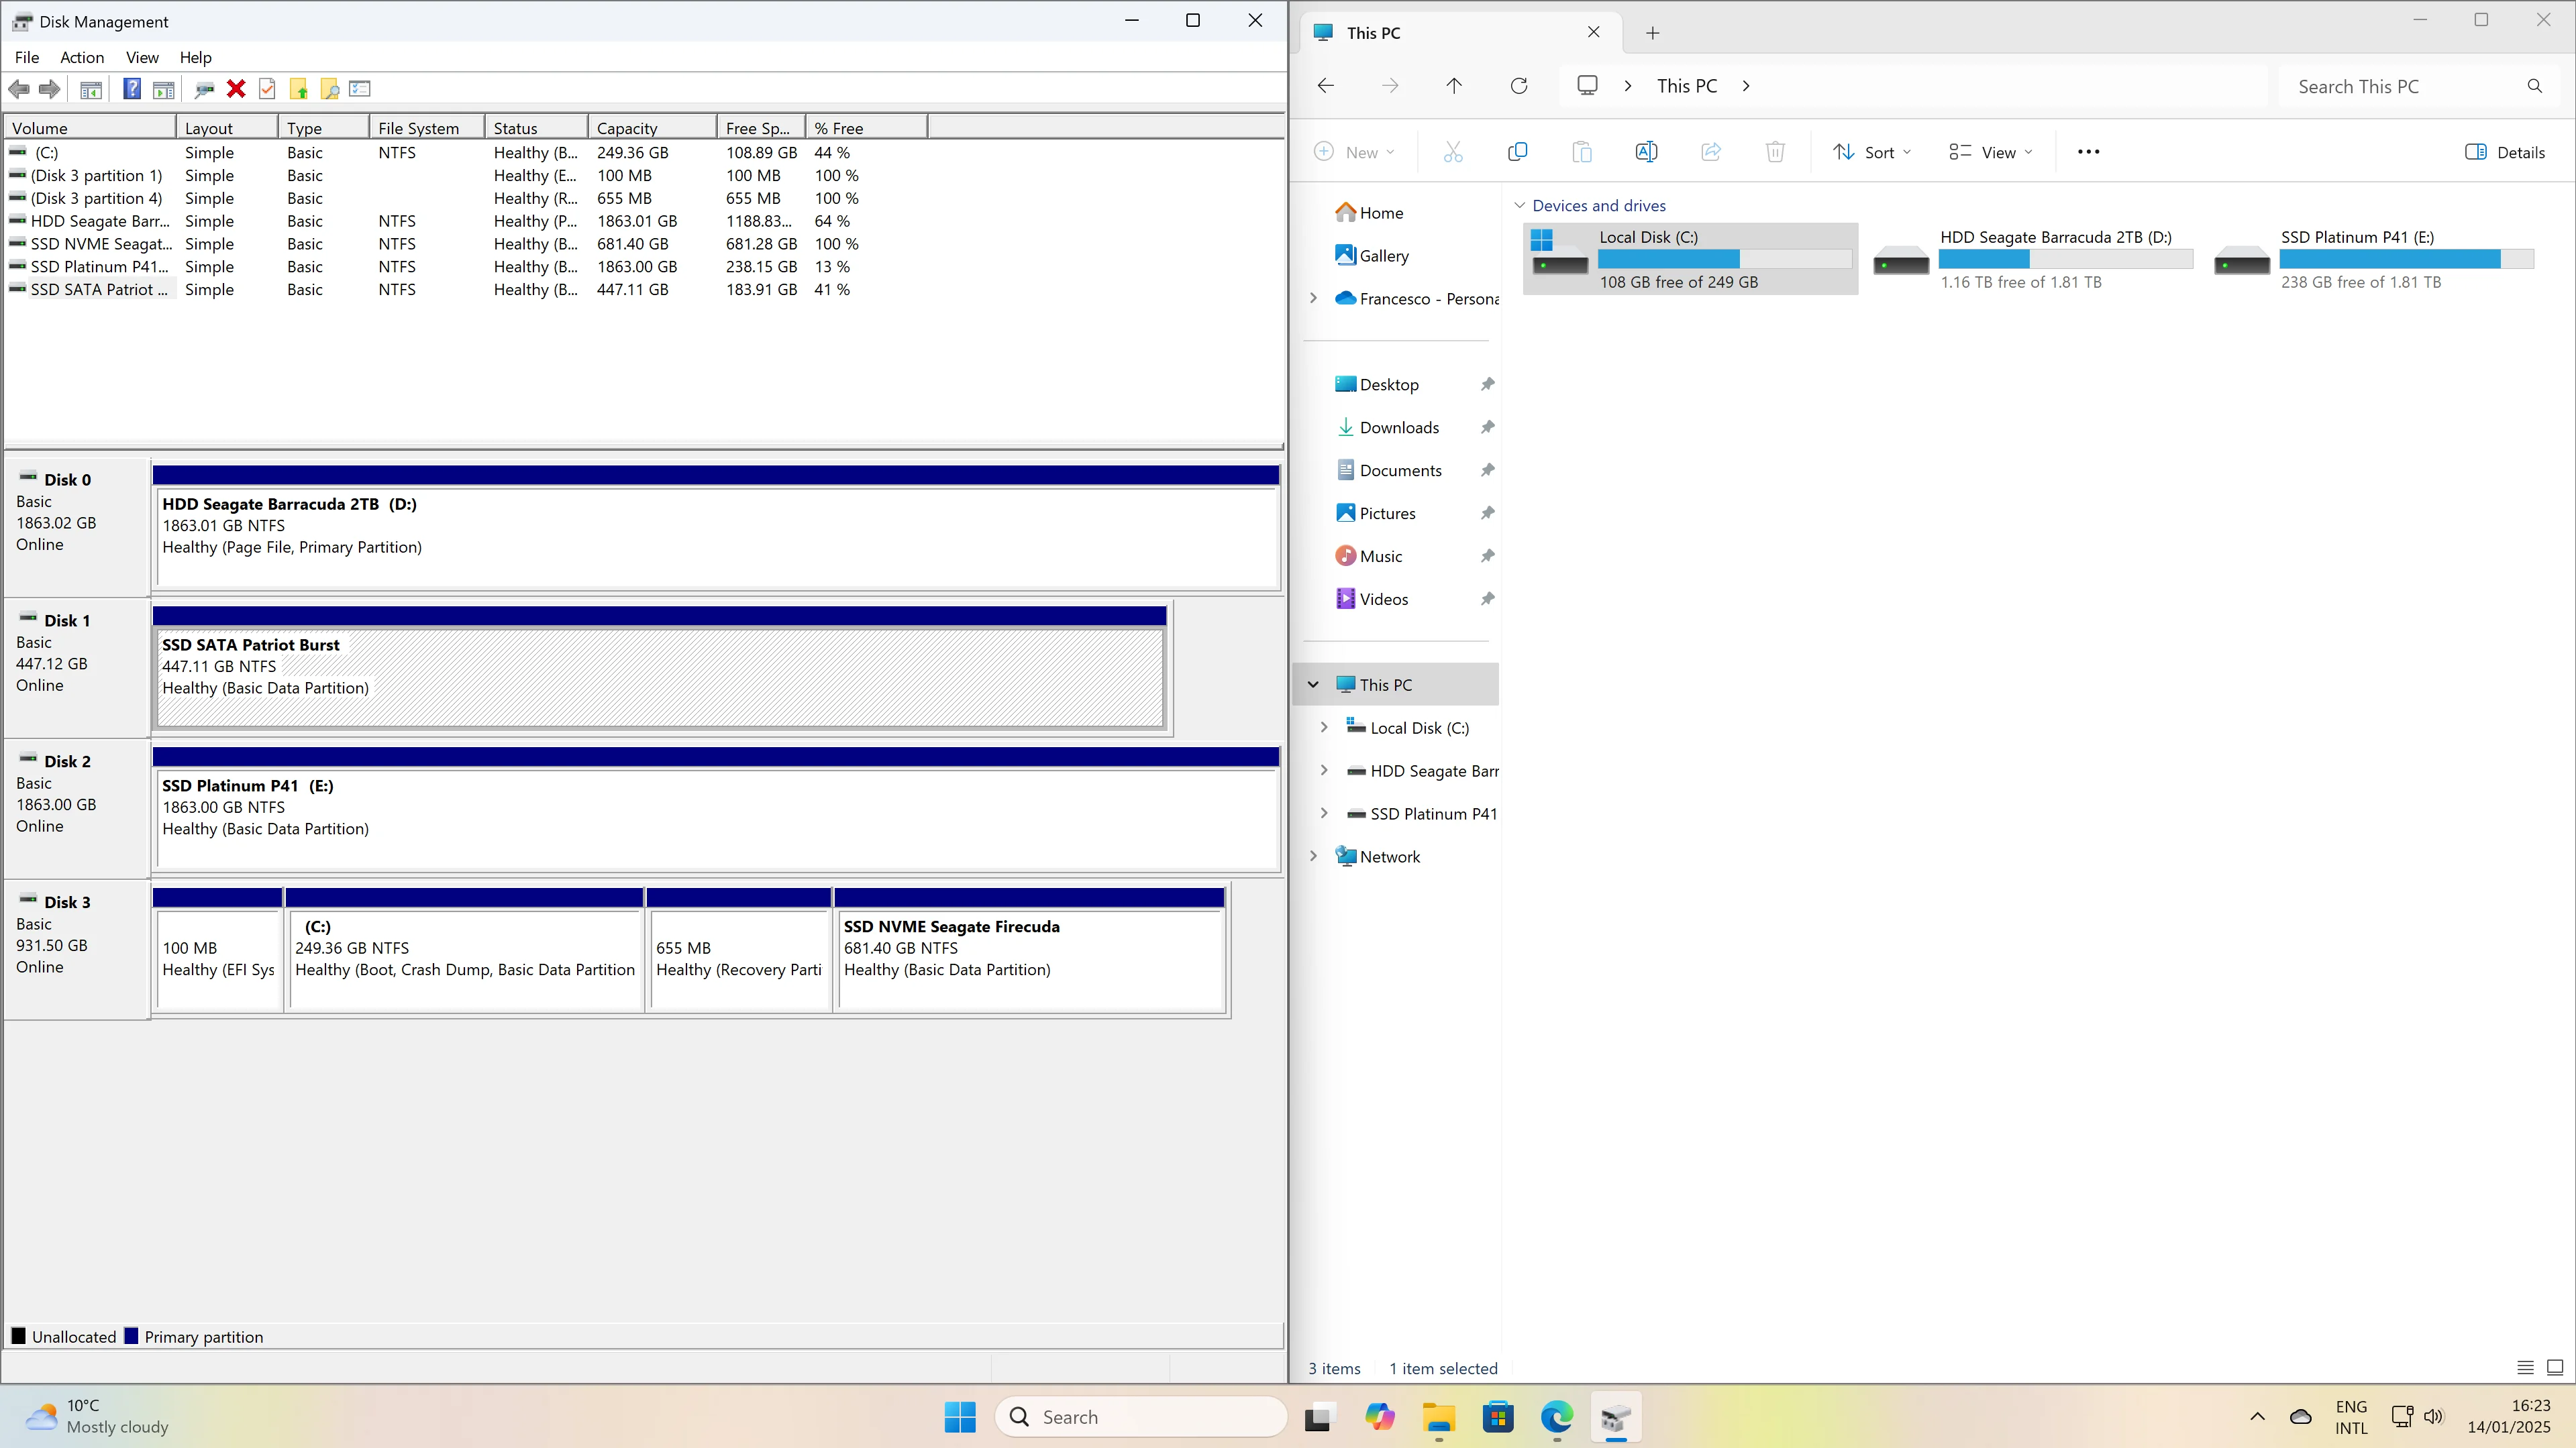Open the See more three-dots menu
This screenshot has width=2576, height=1448.
tap(2089, 152)
